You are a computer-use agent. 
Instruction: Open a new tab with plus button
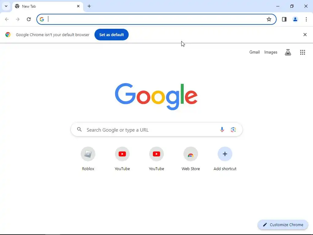point(89,6)
